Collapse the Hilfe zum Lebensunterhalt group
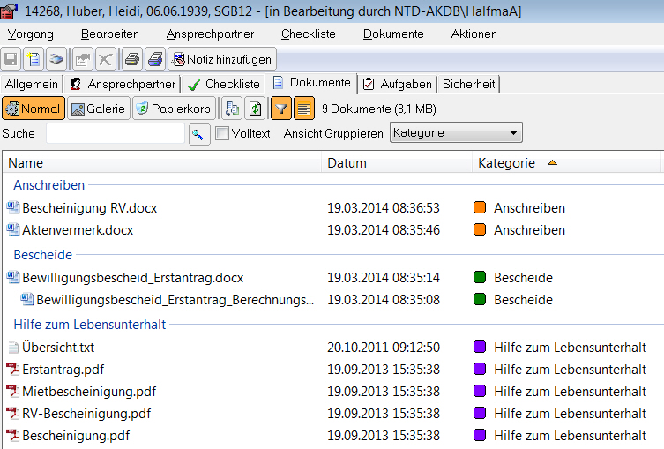Image resolution: width=664 pixels, height=449 pixels. pos(89,325)
